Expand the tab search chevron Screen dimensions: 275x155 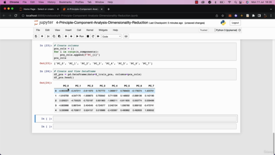coord(271,9)
